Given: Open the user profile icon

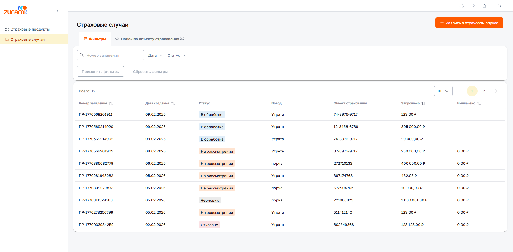Looking at the screenshot, I should (x=485, y=6).
